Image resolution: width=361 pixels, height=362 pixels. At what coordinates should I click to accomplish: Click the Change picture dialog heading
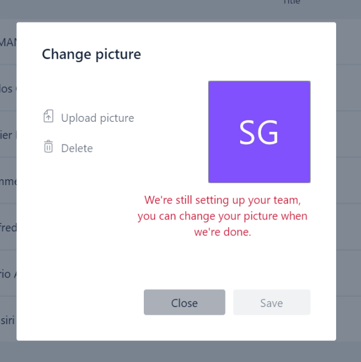pyautogui.click(x=92, y=54)
